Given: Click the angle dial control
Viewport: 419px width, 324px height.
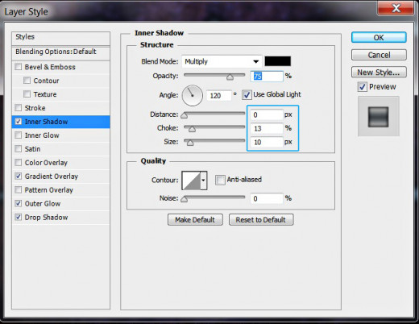Looking at the screenshot, I should point(193,95).
